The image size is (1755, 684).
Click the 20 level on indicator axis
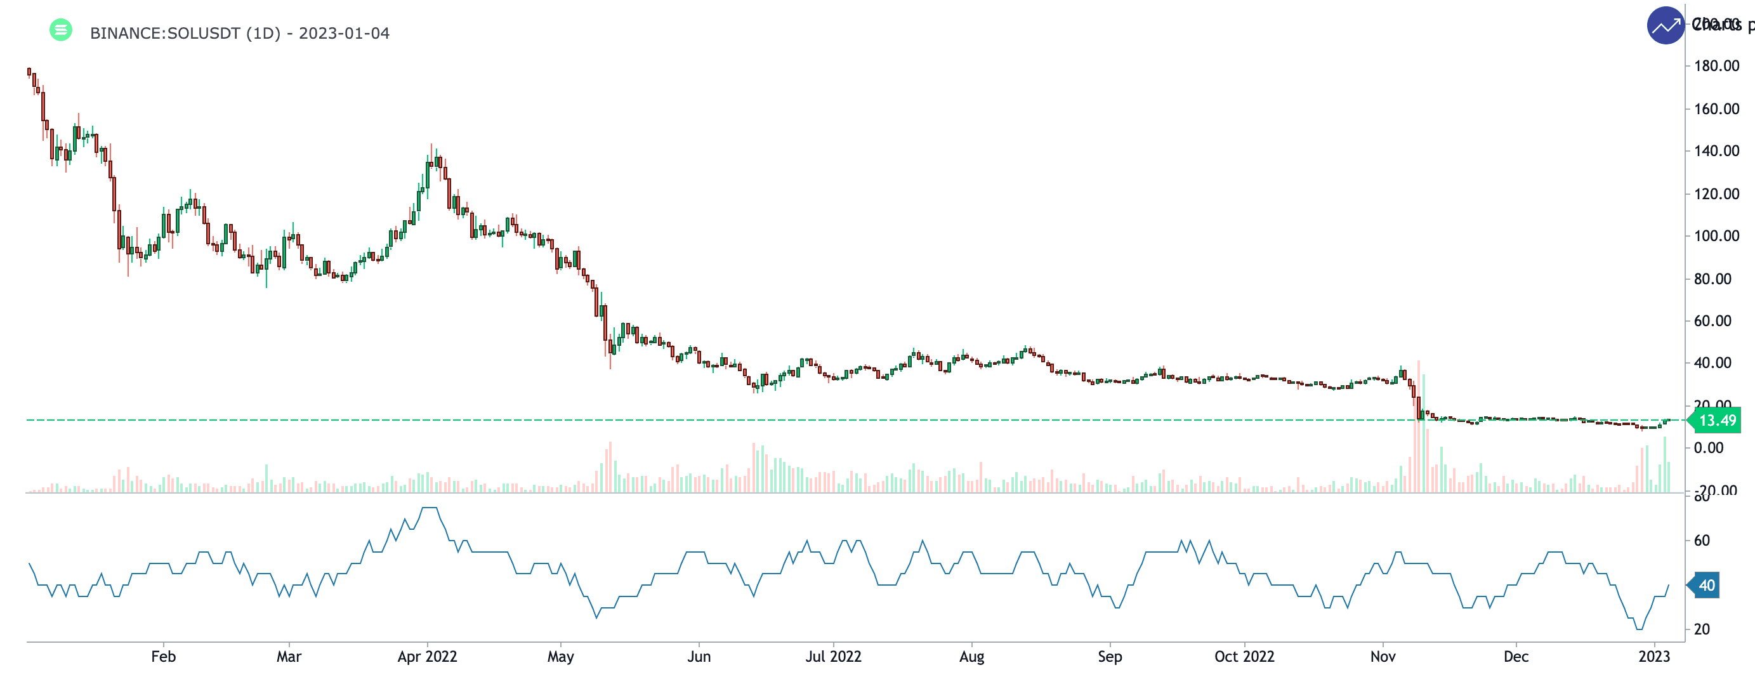click(x=1702, y=629)
